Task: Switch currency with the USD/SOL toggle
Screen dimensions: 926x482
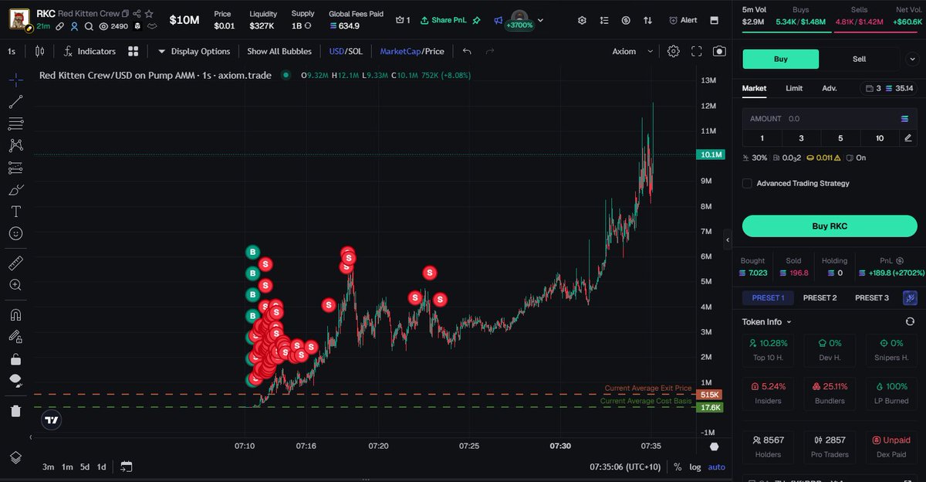Action: point(346,51)
